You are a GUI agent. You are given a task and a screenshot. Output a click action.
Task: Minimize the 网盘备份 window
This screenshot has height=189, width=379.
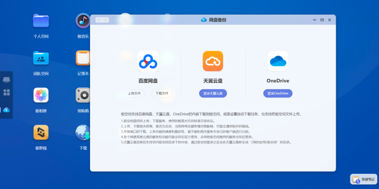coord(315,20)
